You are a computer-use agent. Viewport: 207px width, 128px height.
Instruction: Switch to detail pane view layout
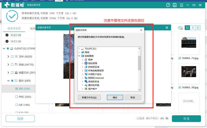point(198,28)
